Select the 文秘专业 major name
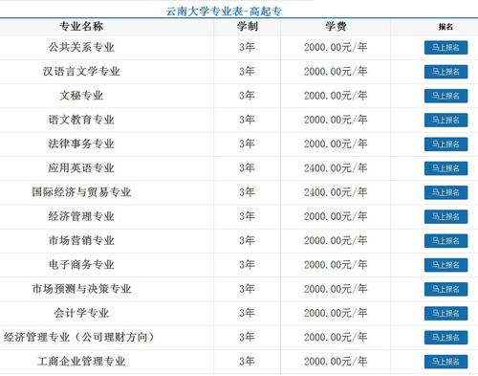This screenshot has height=376, width=478. pyautogui.click(x=81, y=96)
